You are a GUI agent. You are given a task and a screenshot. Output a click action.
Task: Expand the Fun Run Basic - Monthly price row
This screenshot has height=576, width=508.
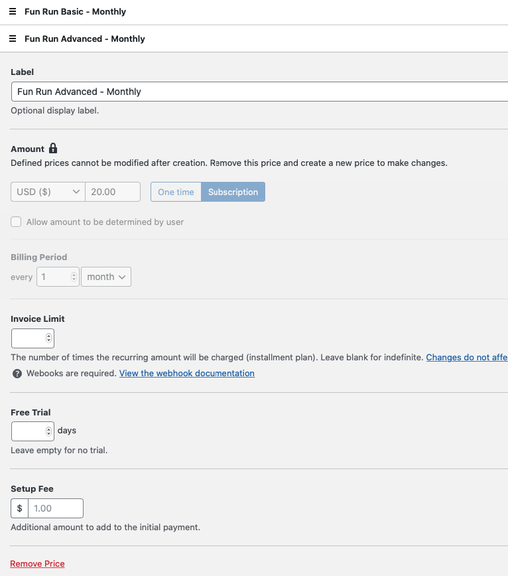point(254,12)
